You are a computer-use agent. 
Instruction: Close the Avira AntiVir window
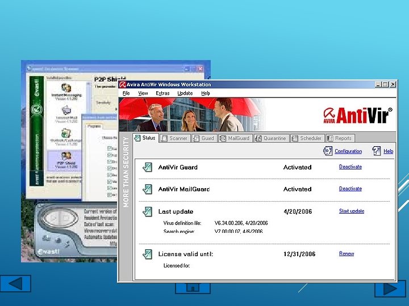(393, 84)
